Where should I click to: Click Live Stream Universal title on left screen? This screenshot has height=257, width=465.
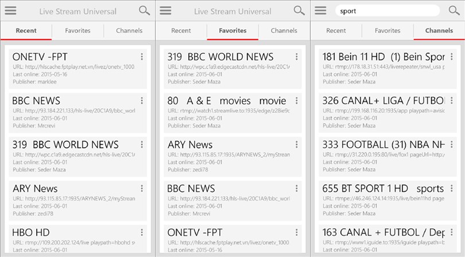pos(77,11)
